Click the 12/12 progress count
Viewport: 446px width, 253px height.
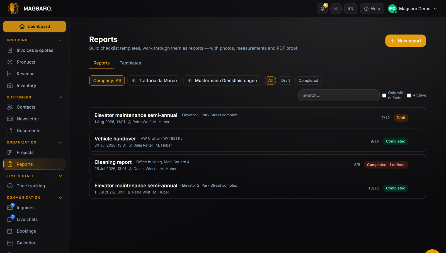click(374, 188)
